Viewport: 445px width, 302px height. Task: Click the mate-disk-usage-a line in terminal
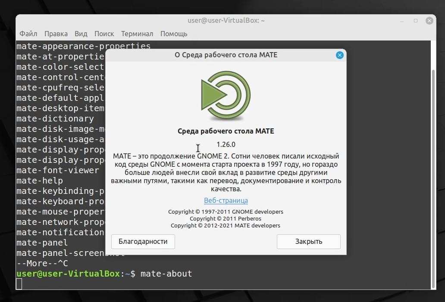pos(60,140)
